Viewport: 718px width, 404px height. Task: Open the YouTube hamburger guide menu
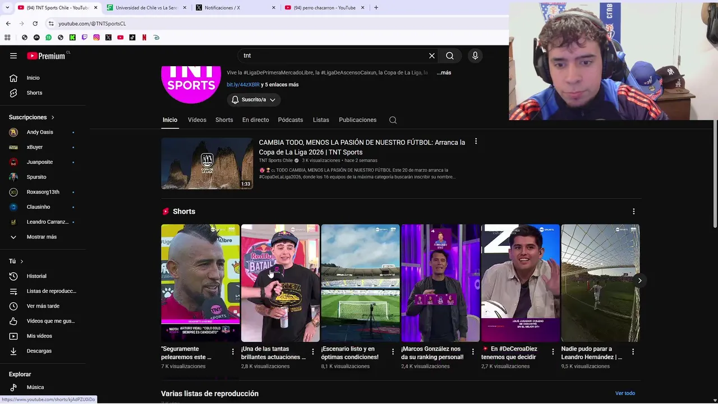tap(13, 56)
